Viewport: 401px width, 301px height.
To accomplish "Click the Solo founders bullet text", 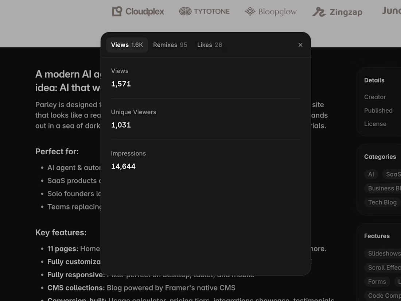I will point(74,194).
